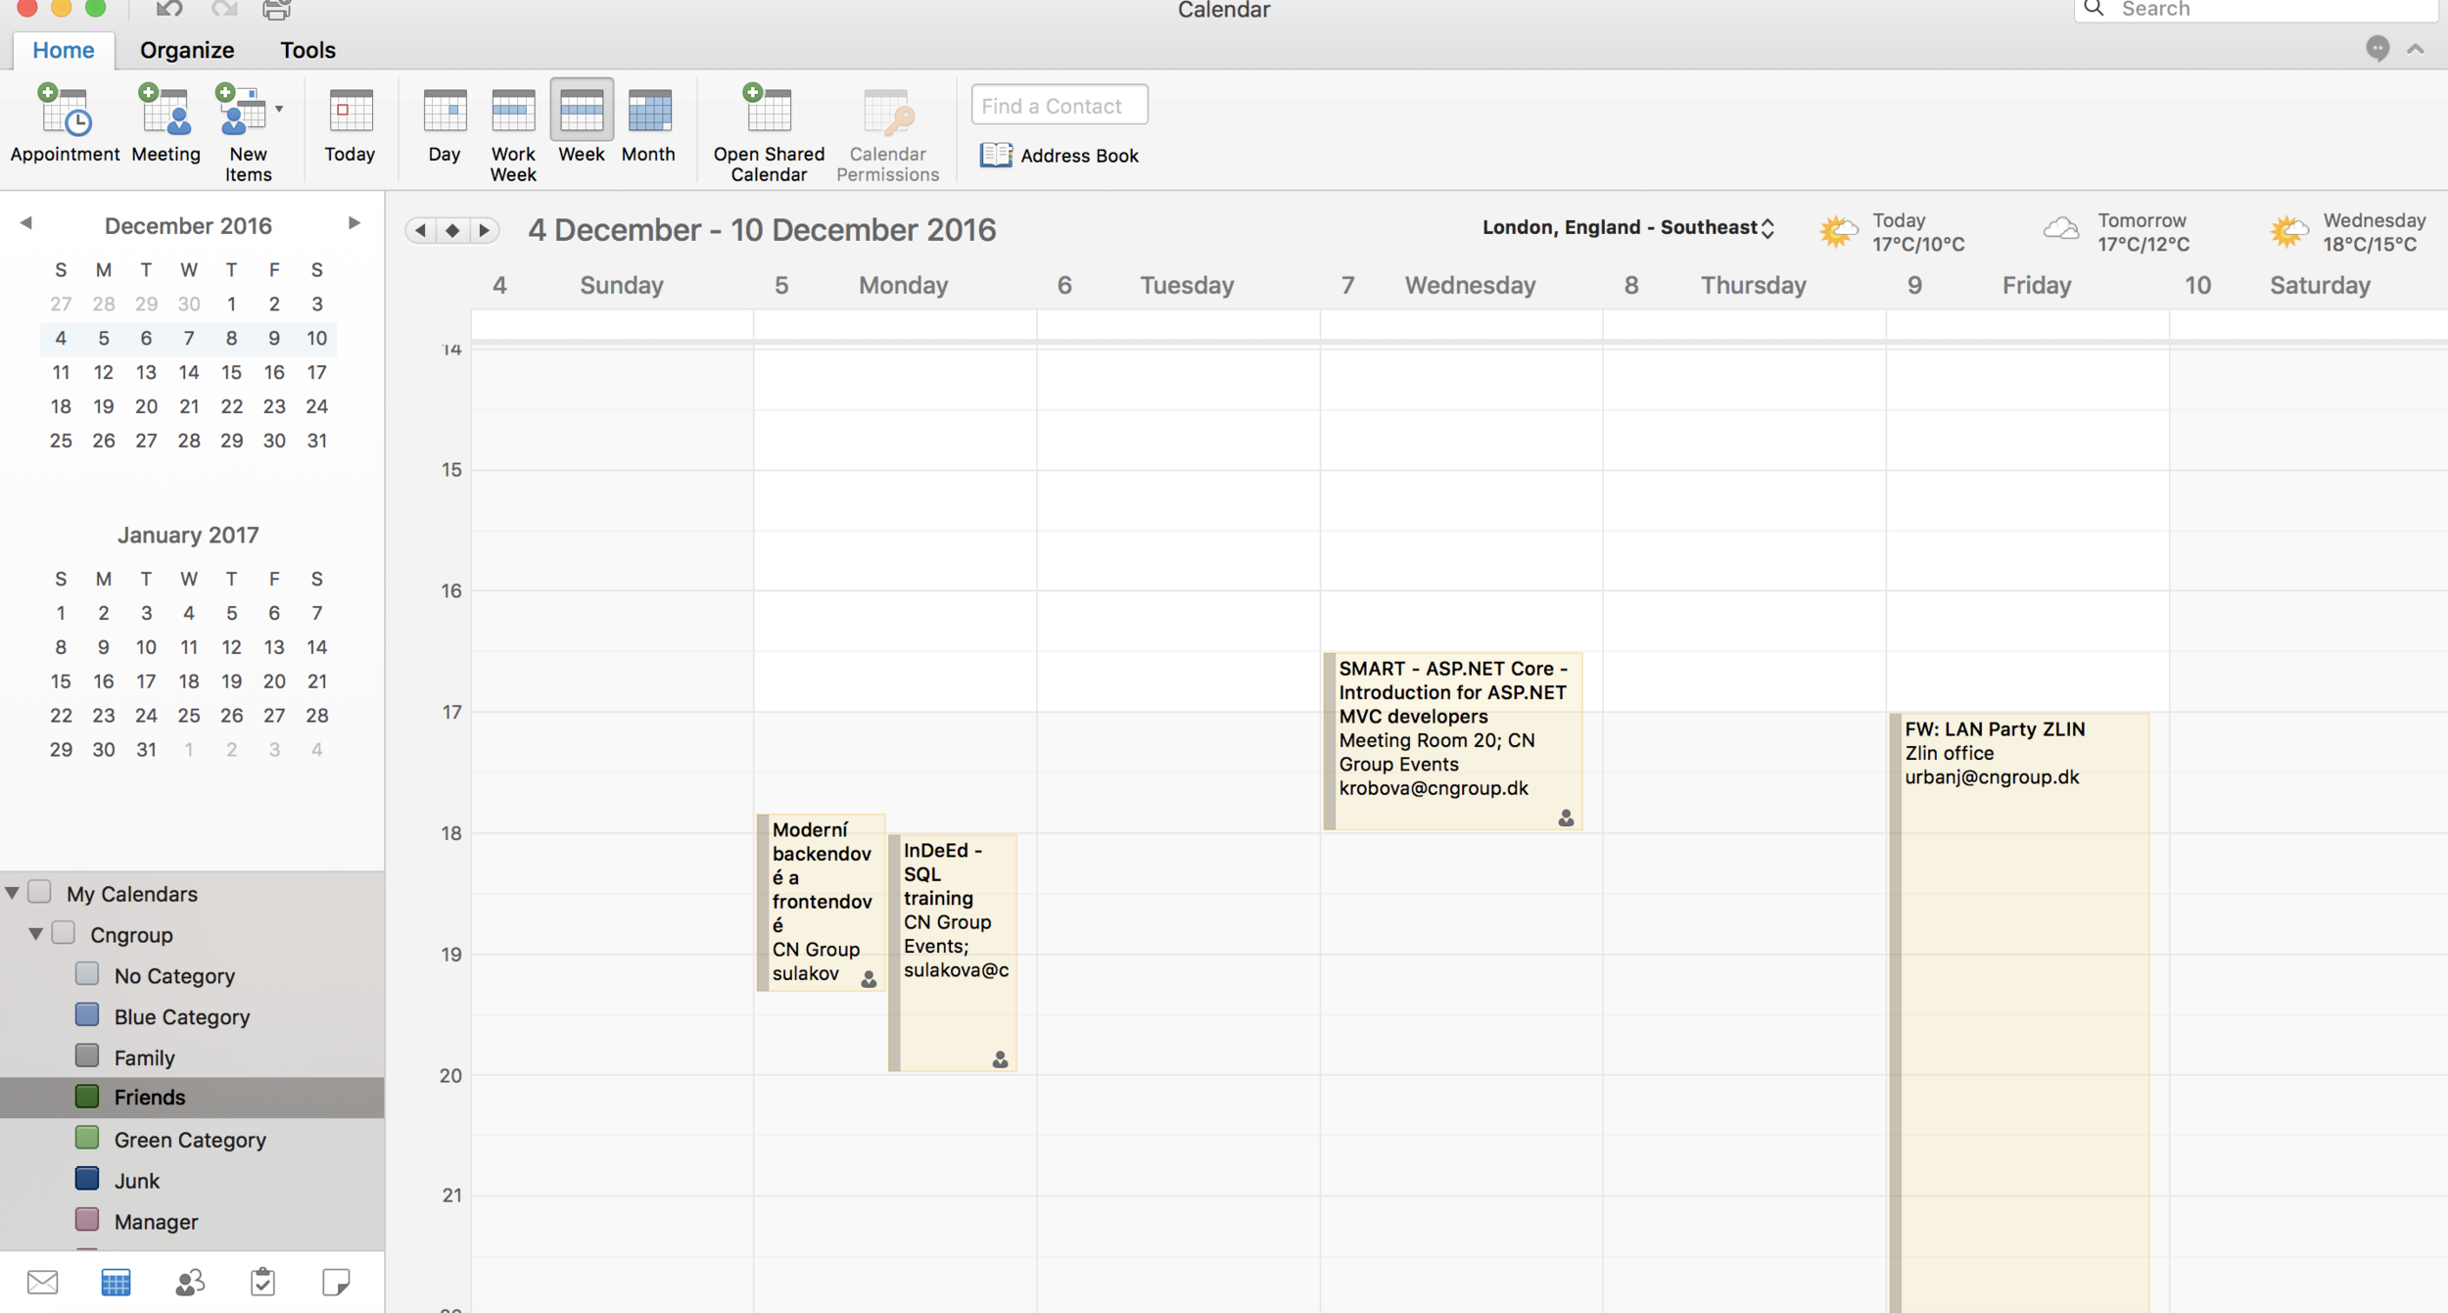Viewport: 2448px width, 1313px height.
Task: Open the Tools tab
Action: [x=307, y=50]
